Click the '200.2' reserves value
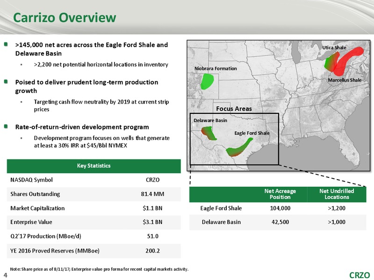374x280 pixels. pos(153,251)
